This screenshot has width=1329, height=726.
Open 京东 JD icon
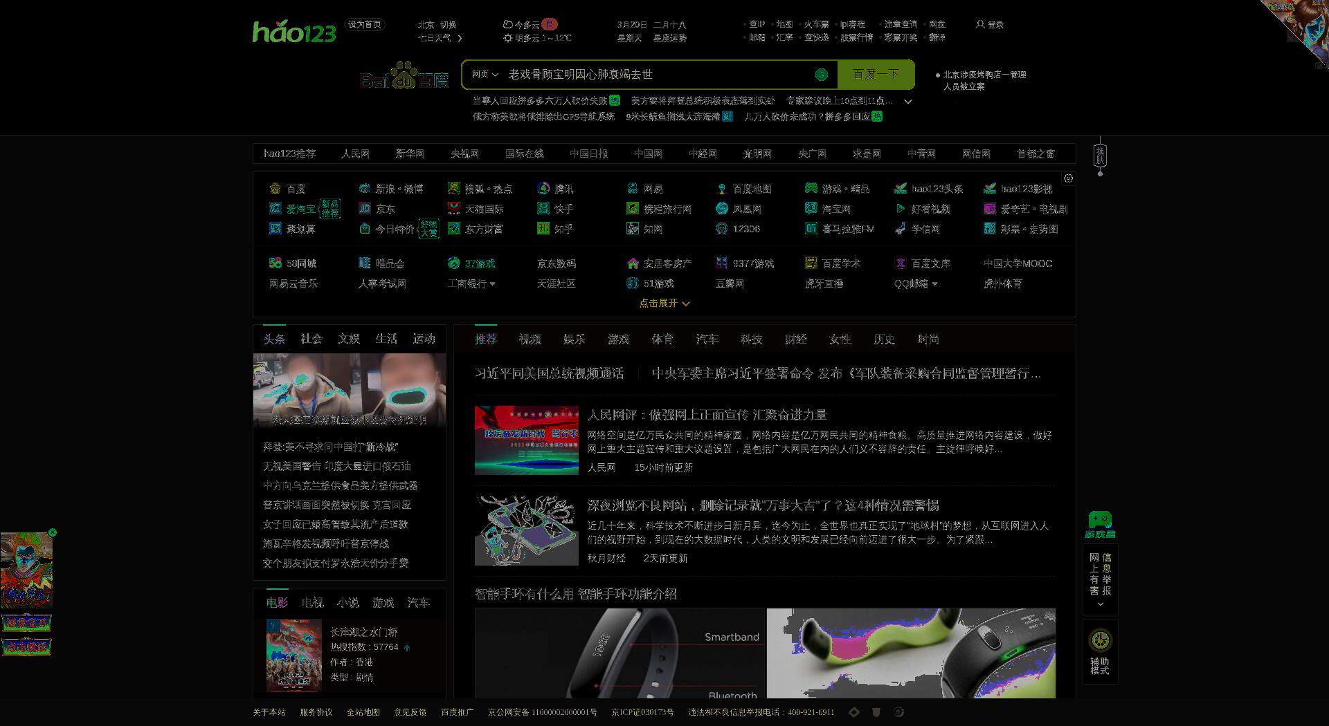[x=365, y=208]
